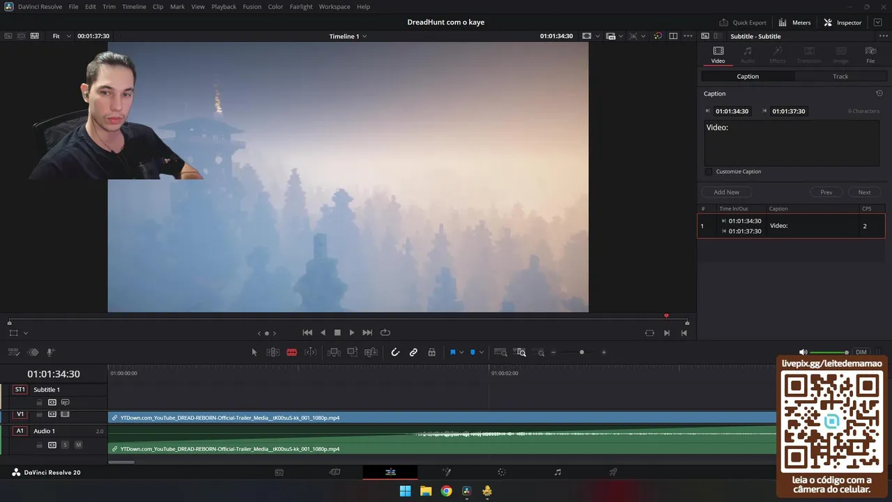Screen dimensions: 892x502
Task: Open the Timeline 1 name dropdown
Action: point(348,36)
